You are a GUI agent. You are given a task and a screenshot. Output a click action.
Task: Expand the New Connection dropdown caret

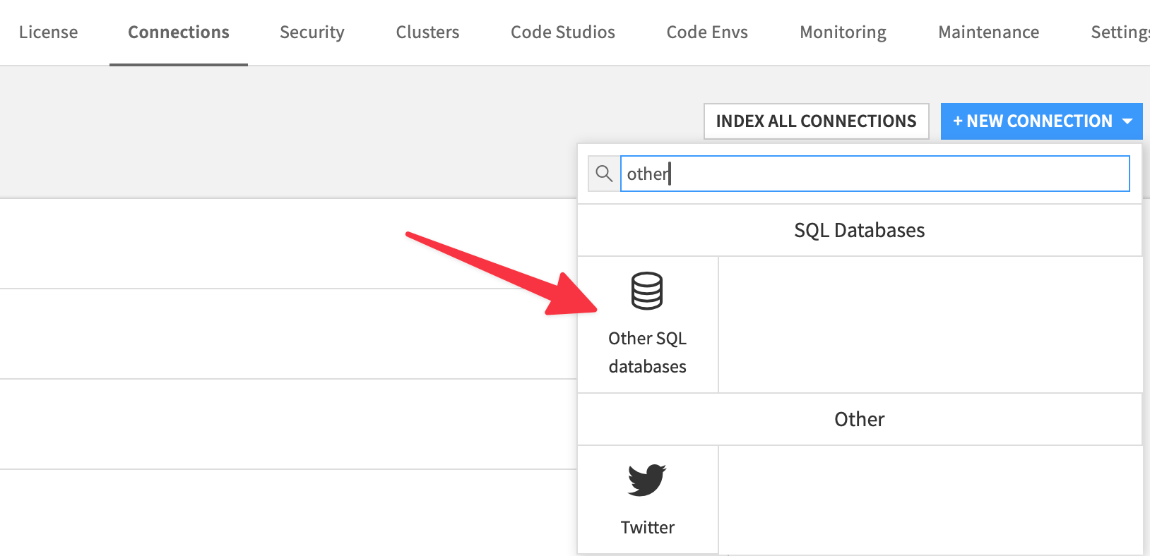tap(1127, 121)
